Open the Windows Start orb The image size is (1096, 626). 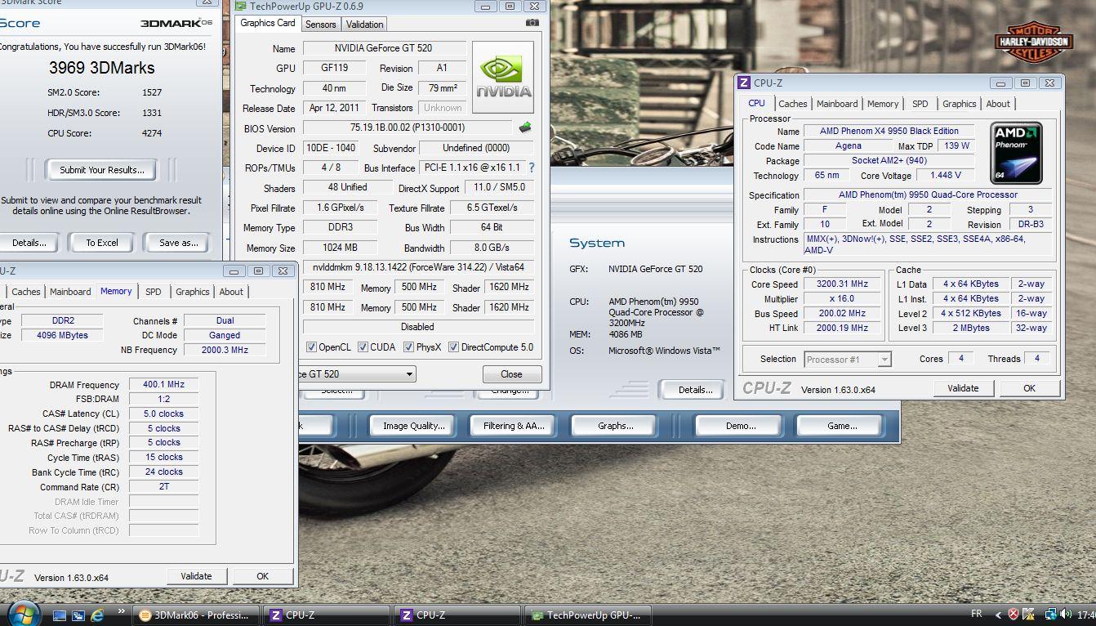click(x=23, y=614)
